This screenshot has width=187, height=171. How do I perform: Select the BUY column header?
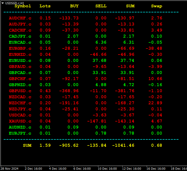coord(74,6)
